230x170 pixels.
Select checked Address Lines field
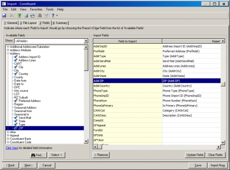point(27,60)
